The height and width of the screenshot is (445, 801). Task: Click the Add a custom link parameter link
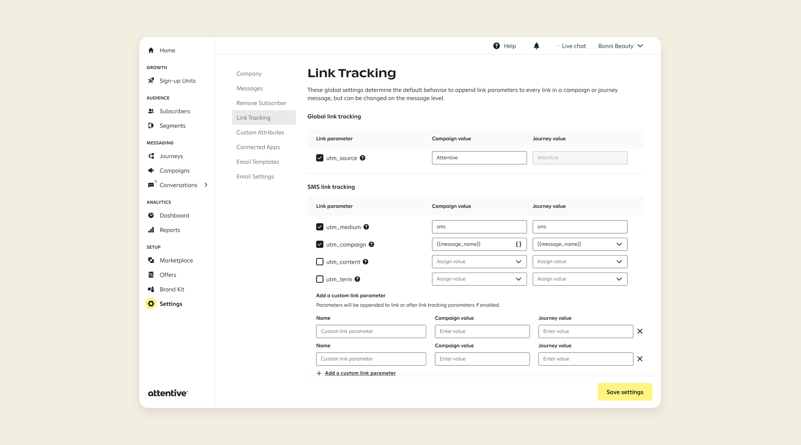click(360, 373)
